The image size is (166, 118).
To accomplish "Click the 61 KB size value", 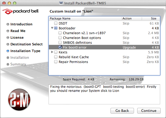I will tap(154, 23).
